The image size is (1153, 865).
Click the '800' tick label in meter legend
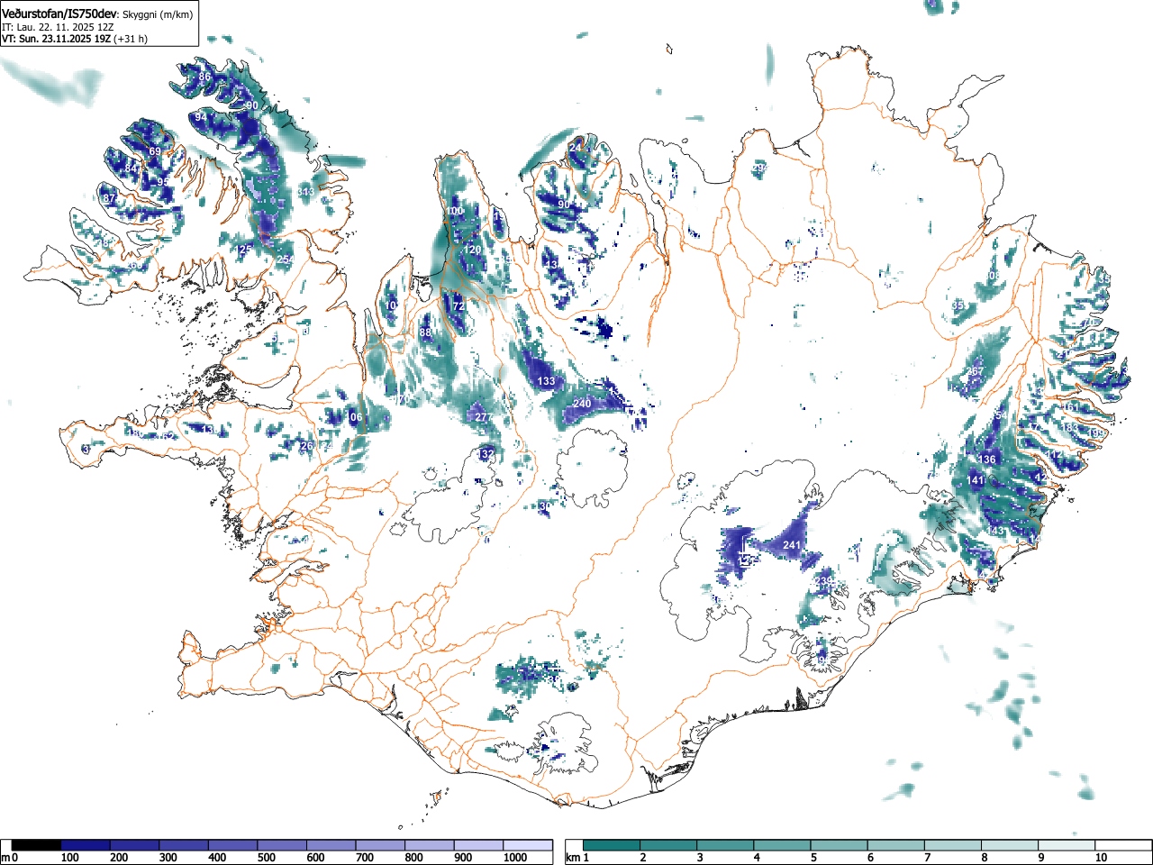(413, 858)
